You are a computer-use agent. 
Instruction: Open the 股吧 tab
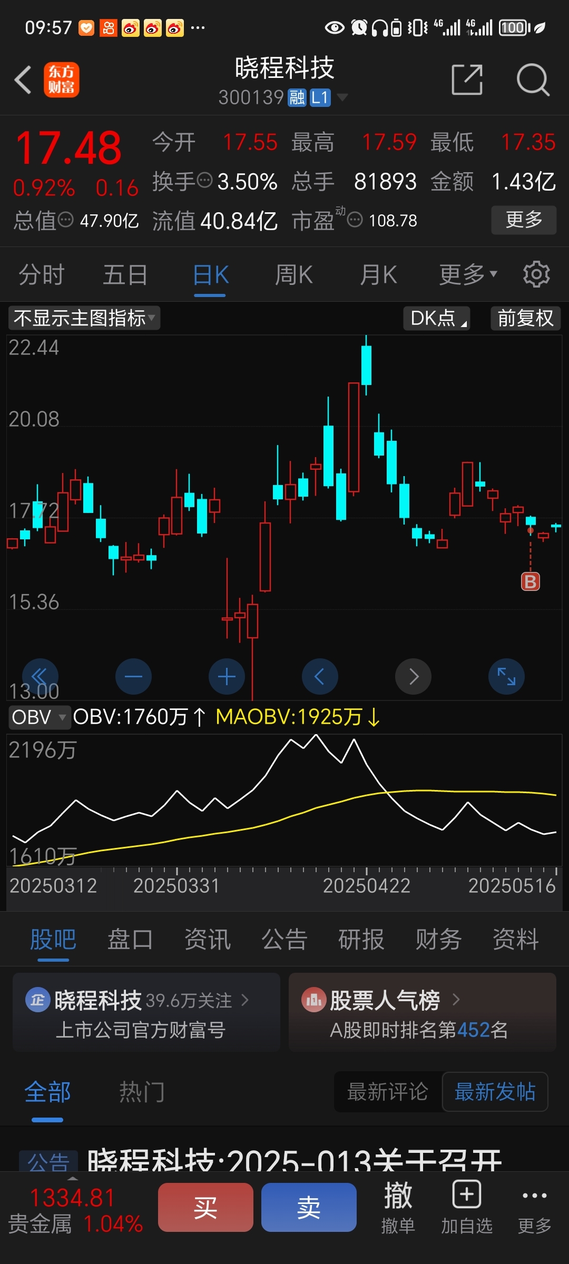tap(53, 940)
